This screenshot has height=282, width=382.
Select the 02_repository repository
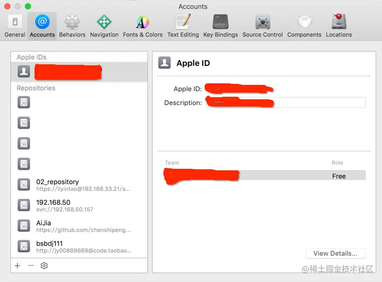click(79, 185)
